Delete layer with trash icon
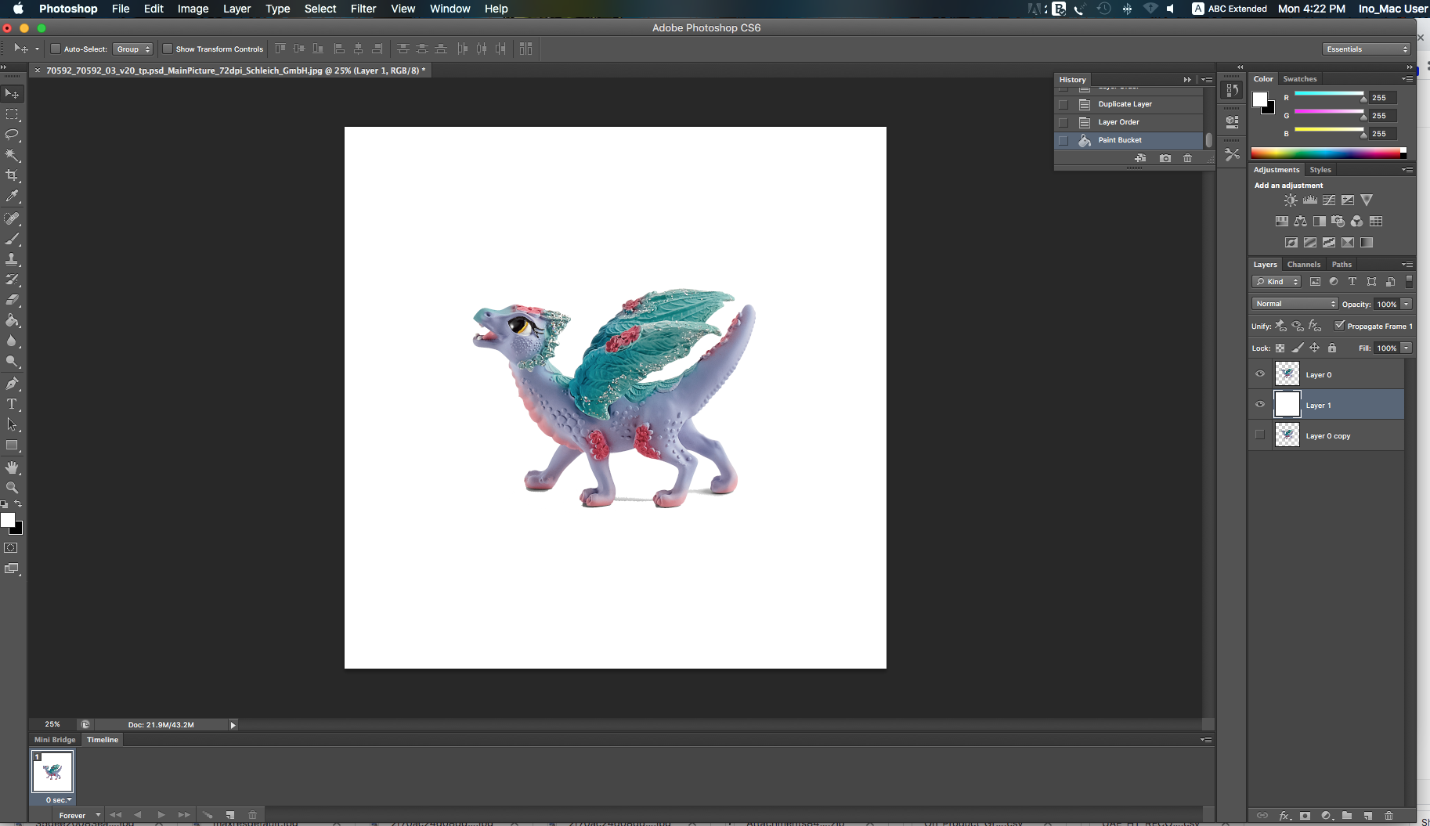Viewport: 1430px width, 826px height. [x=1389, y=816]
